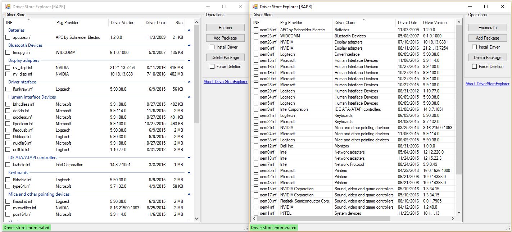The image size is (512, 232).
Task: Click the Realtek Semiconductor Corp. cell
Action: pos(305,201)
